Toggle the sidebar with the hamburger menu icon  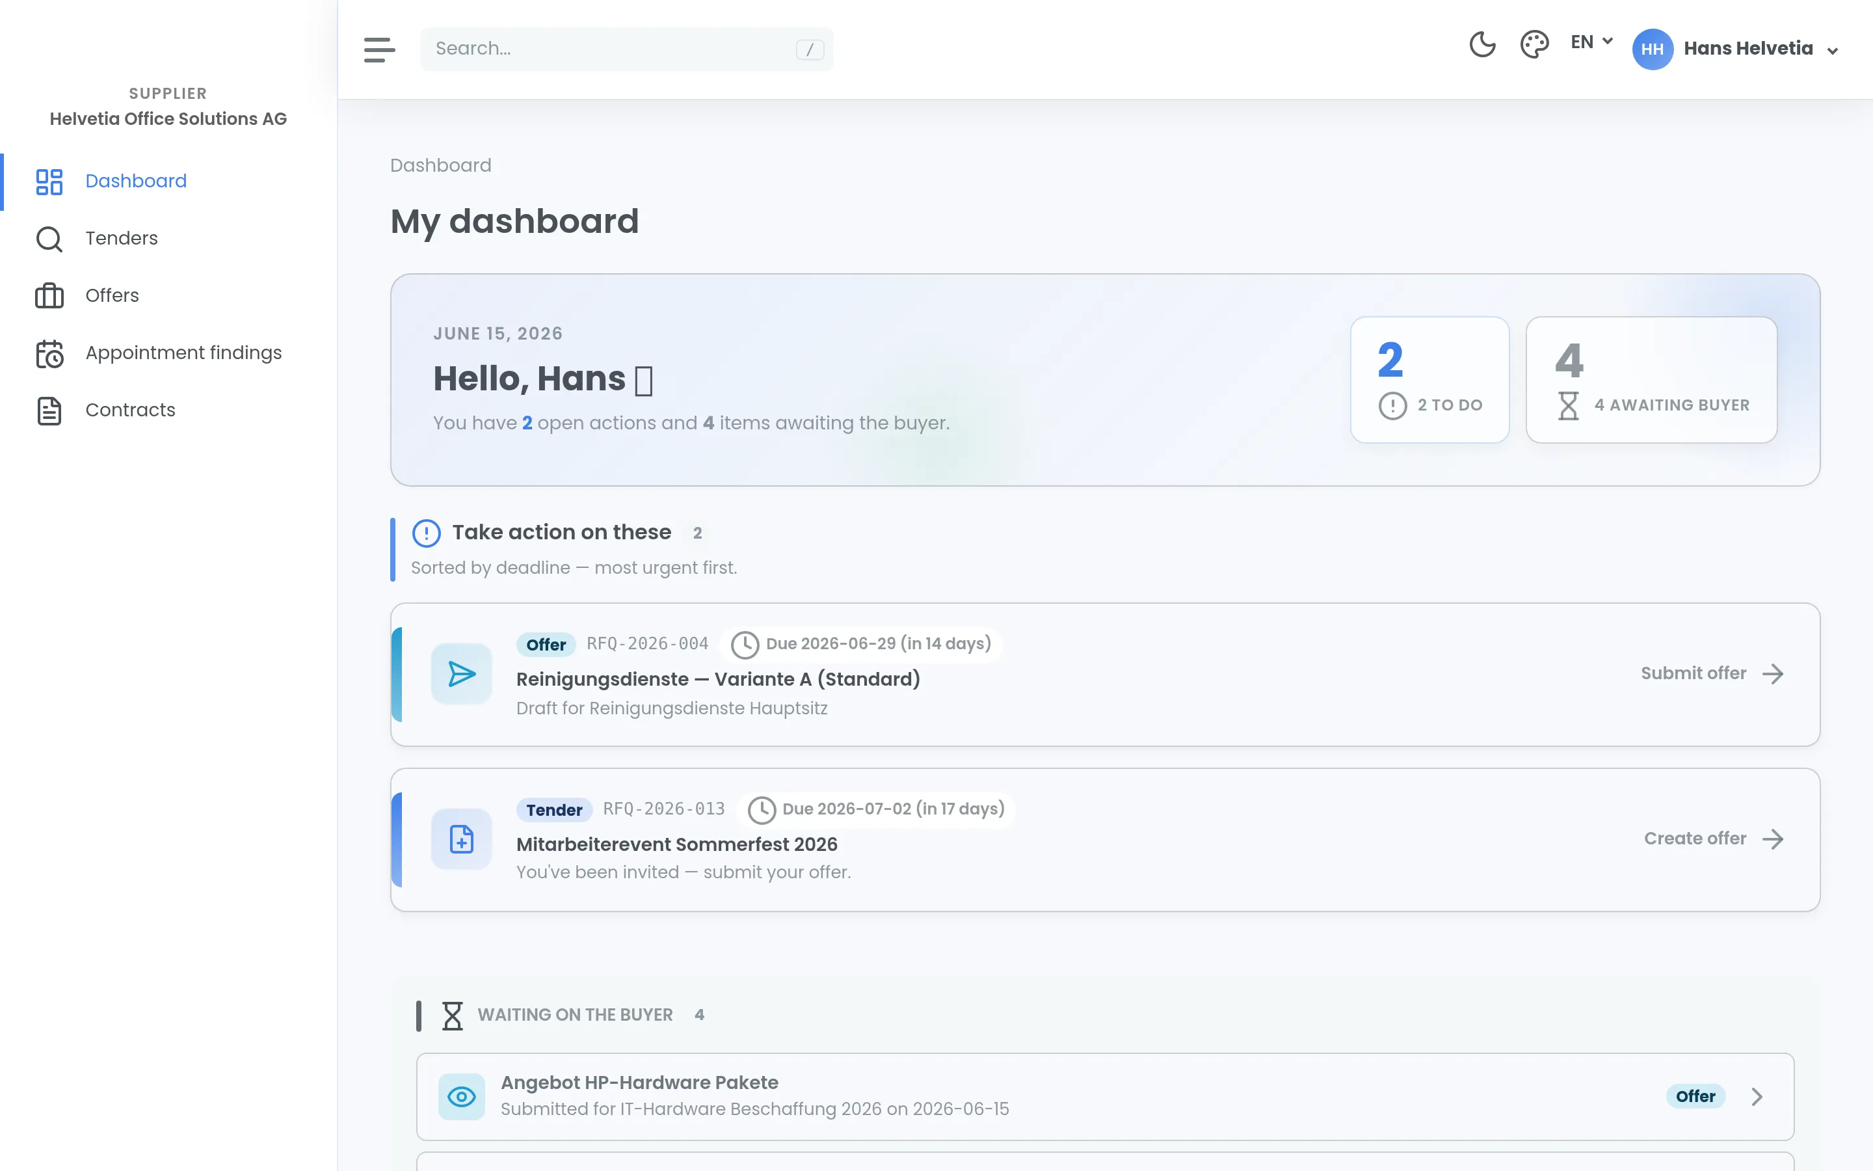click(379, 49)
